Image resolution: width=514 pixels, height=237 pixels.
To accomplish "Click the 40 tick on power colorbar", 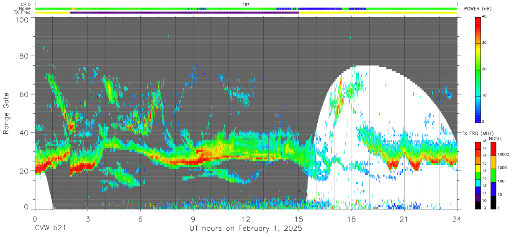I will (x=485, y=17).
